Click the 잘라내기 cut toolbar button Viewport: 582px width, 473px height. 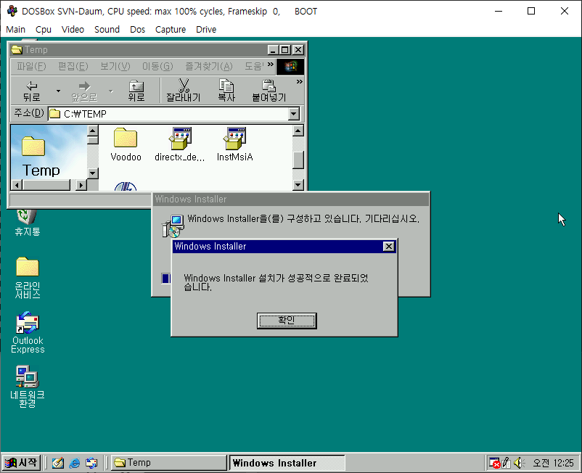[x=184, y=91]
